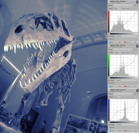The height and width of the screenshot is (133, 139).
Task: Click Cancel with red X in the Blue curves dialog
Action: tap(127, 131)
